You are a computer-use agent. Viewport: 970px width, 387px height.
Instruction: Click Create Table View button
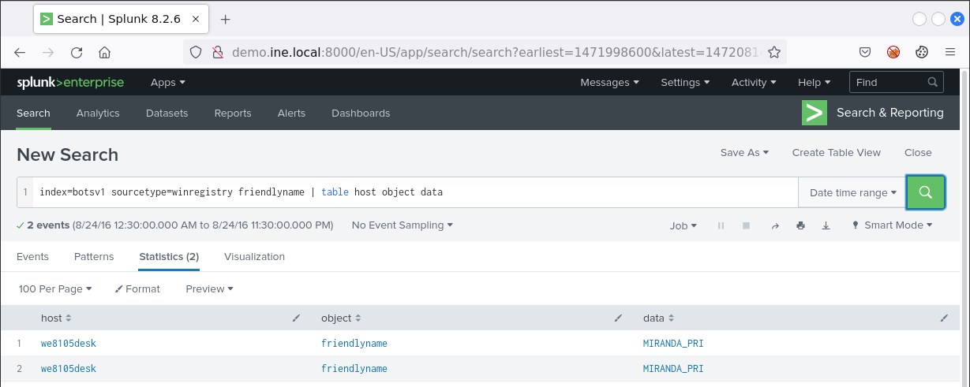(836, 153)
